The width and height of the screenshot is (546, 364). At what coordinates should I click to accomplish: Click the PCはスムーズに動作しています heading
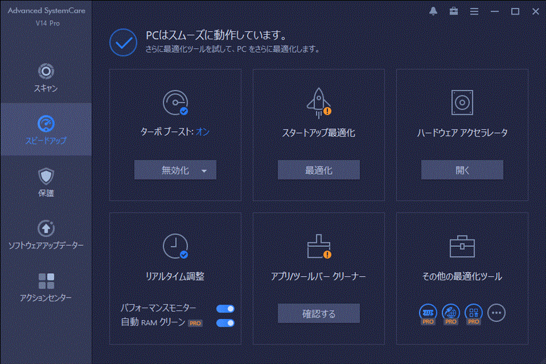point(217,35)
